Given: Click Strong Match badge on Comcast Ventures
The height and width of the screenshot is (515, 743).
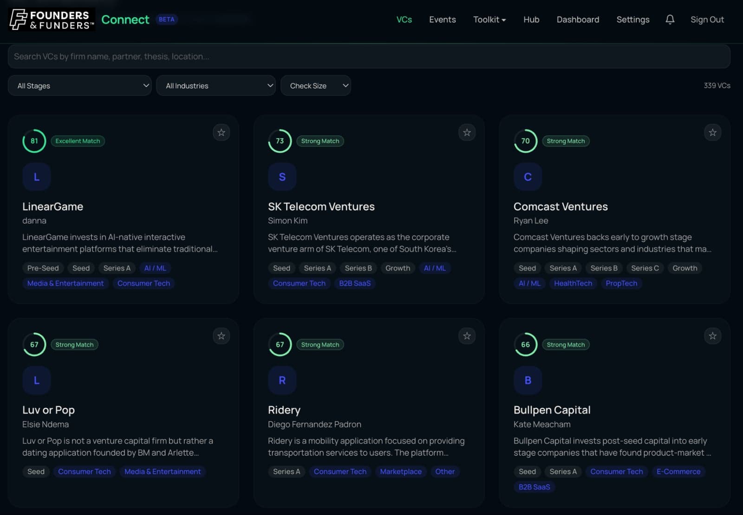Looking at the screenshot, I should tap(566, 141).
